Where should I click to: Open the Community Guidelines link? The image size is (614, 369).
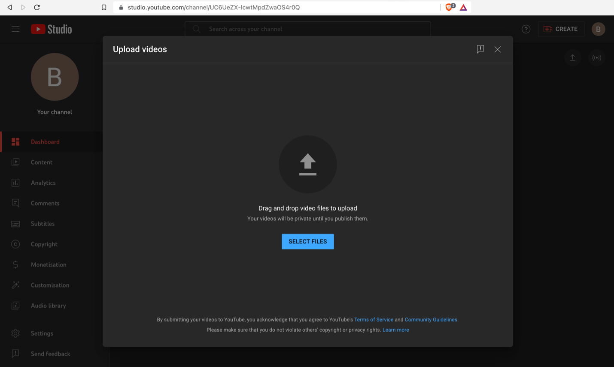(x=431, y=320)
